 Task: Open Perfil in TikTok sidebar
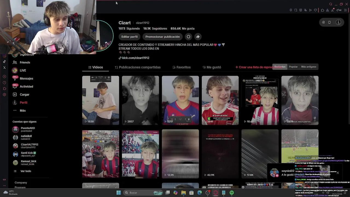(20, 103)
